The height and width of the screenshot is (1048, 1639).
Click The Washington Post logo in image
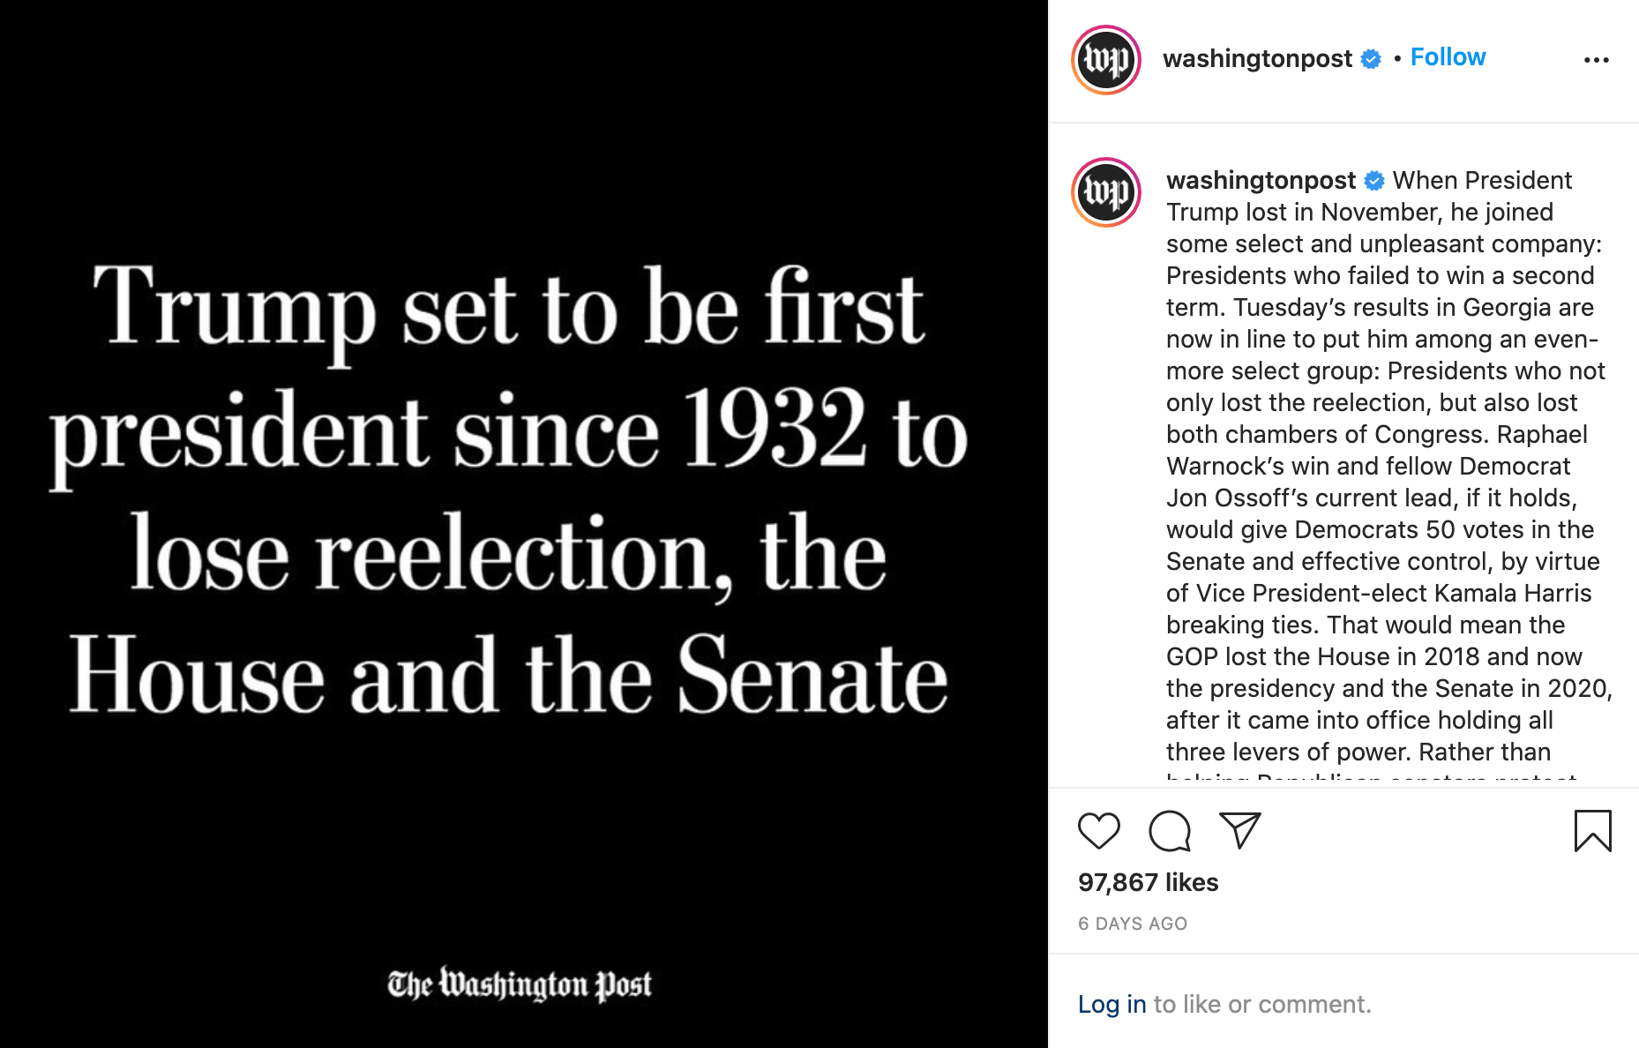tap(520, 984)
